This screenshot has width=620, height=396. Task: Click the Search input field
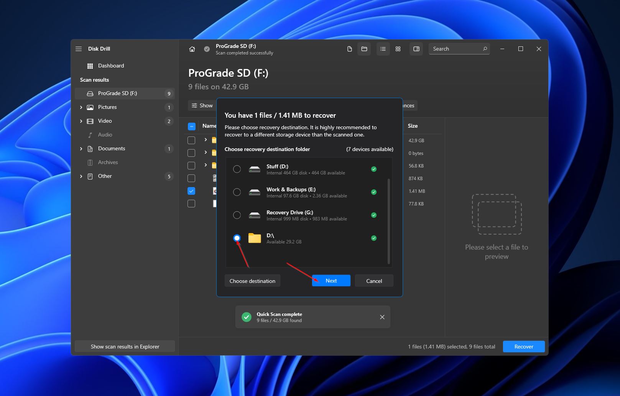click(x=459, y=49)
